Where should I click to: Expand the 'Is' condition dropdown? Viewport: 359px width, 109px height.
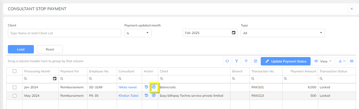point(138,33)
